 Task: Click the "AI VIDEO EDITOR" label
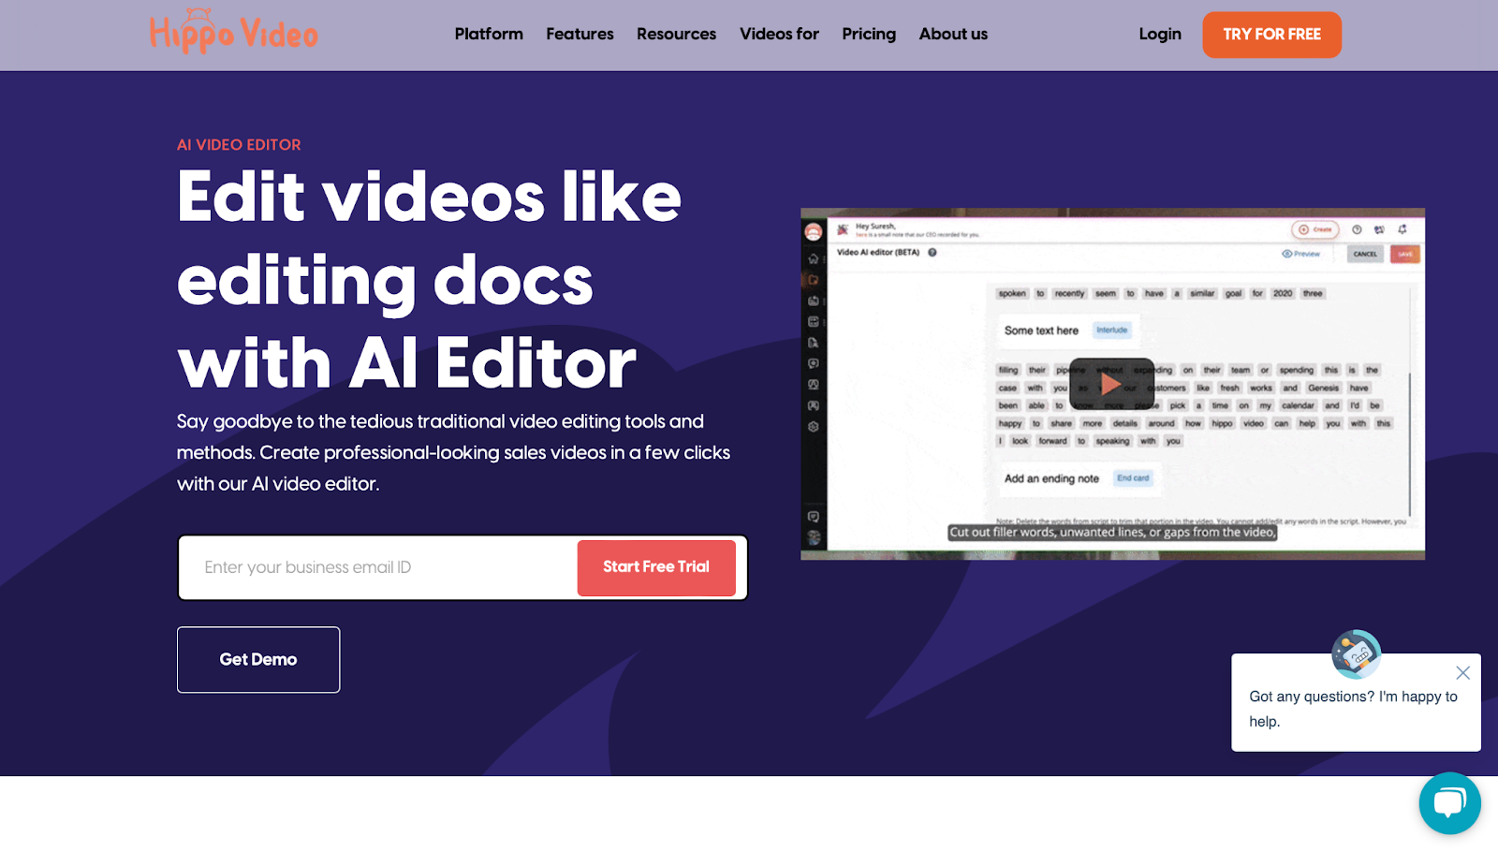tap(239, 145)
